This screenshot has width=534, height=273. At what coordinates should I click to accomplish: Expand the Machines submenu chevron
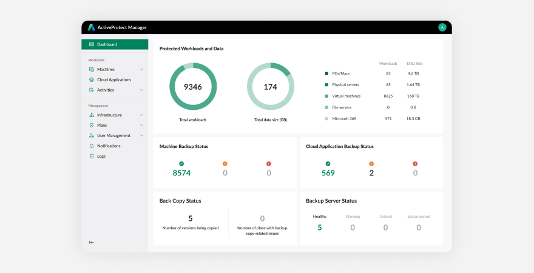click(141, 70)
